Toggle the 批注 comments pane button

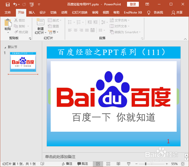pyautogui.click(x=83, y=164)
